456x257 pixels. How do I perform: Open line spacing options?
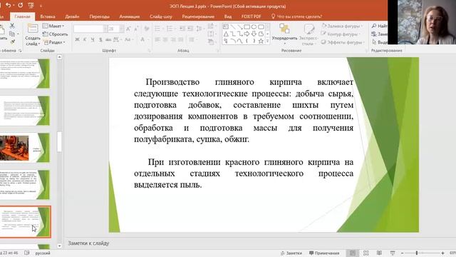point(199,29)
